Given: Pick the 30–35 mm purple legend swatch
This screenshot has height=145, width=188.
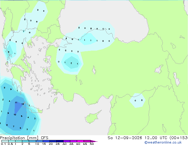Looking at the screenshot, I should click(x=67, y=141).
